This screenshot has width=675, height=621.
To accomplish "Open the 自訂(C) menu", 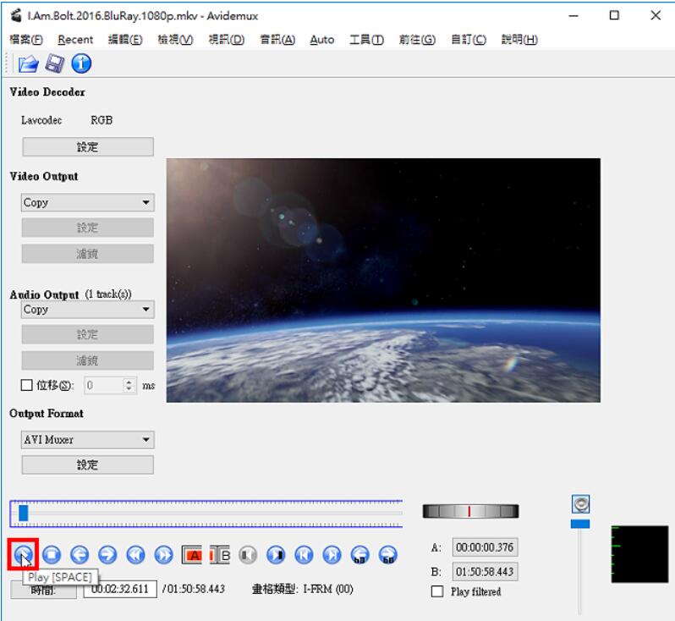I will point(469,40).
